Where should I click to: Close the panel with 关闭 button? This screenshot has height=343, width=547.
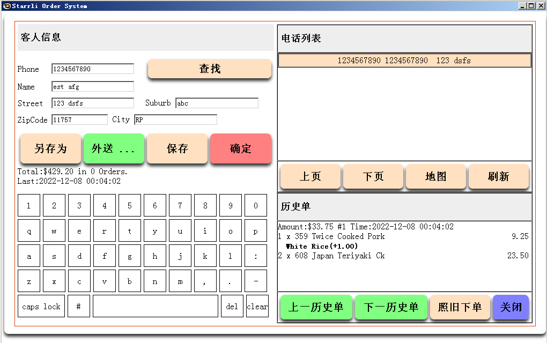tap(511, 307)
